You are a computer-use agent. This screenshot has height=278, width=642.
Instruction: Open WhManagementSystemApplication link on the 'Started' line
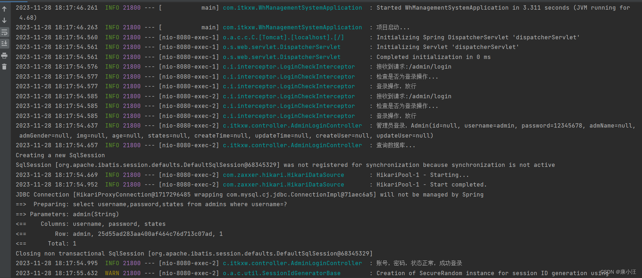coord(292,8)
